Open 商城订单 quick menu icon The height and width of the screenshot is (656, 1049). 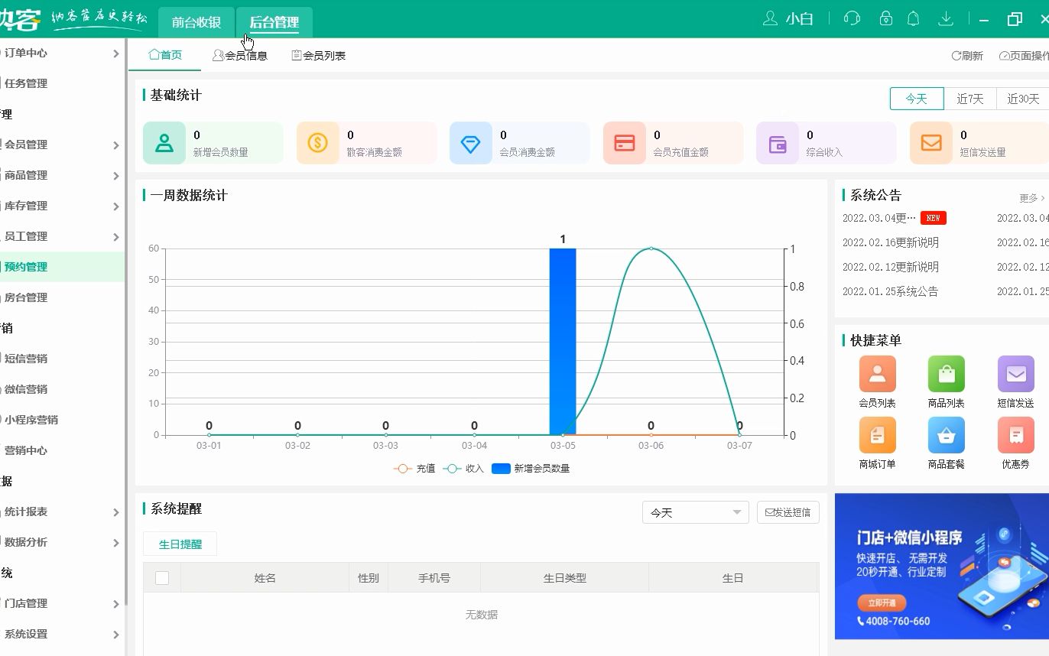[x=877, y=435]
